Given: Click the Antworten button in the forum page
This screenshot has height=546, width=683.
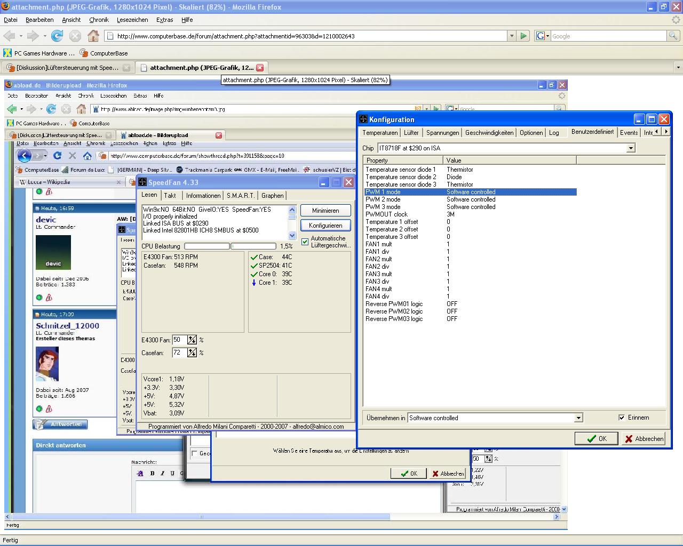Looking at the screenshot, I should tap(60, 424).
